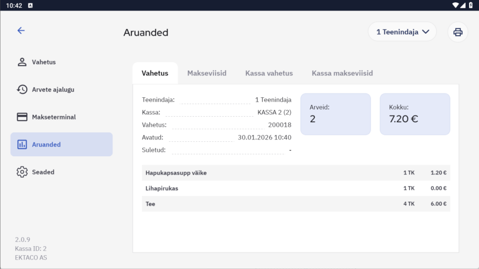Switch to the Kassa vahetus tab

click(x=269, y=73)
